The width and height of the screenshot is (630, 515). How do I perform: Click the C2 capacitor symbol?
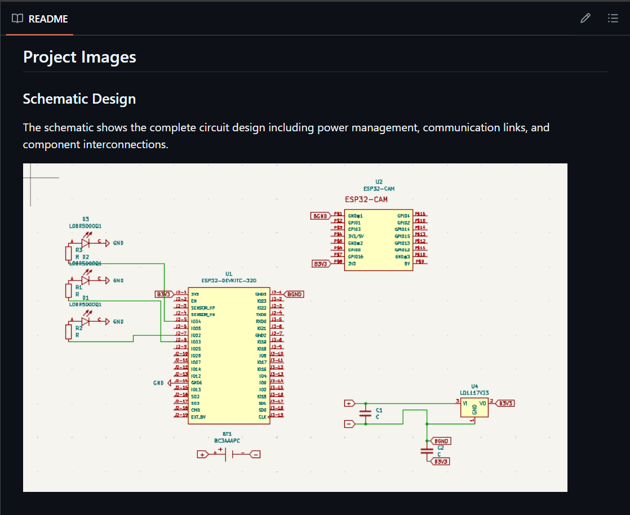(427, 451)
